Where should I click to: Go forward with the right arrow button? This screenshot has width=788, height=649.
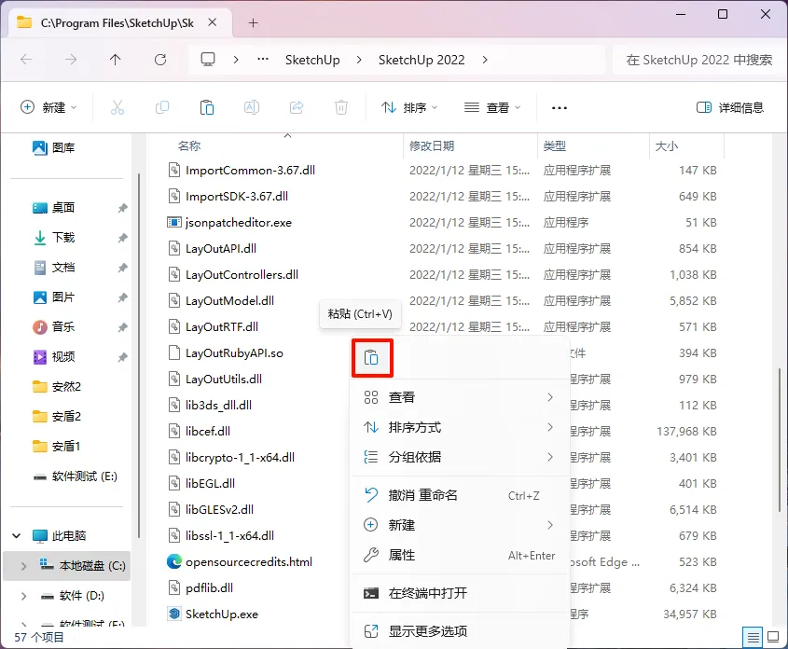[x=71, y=60]
